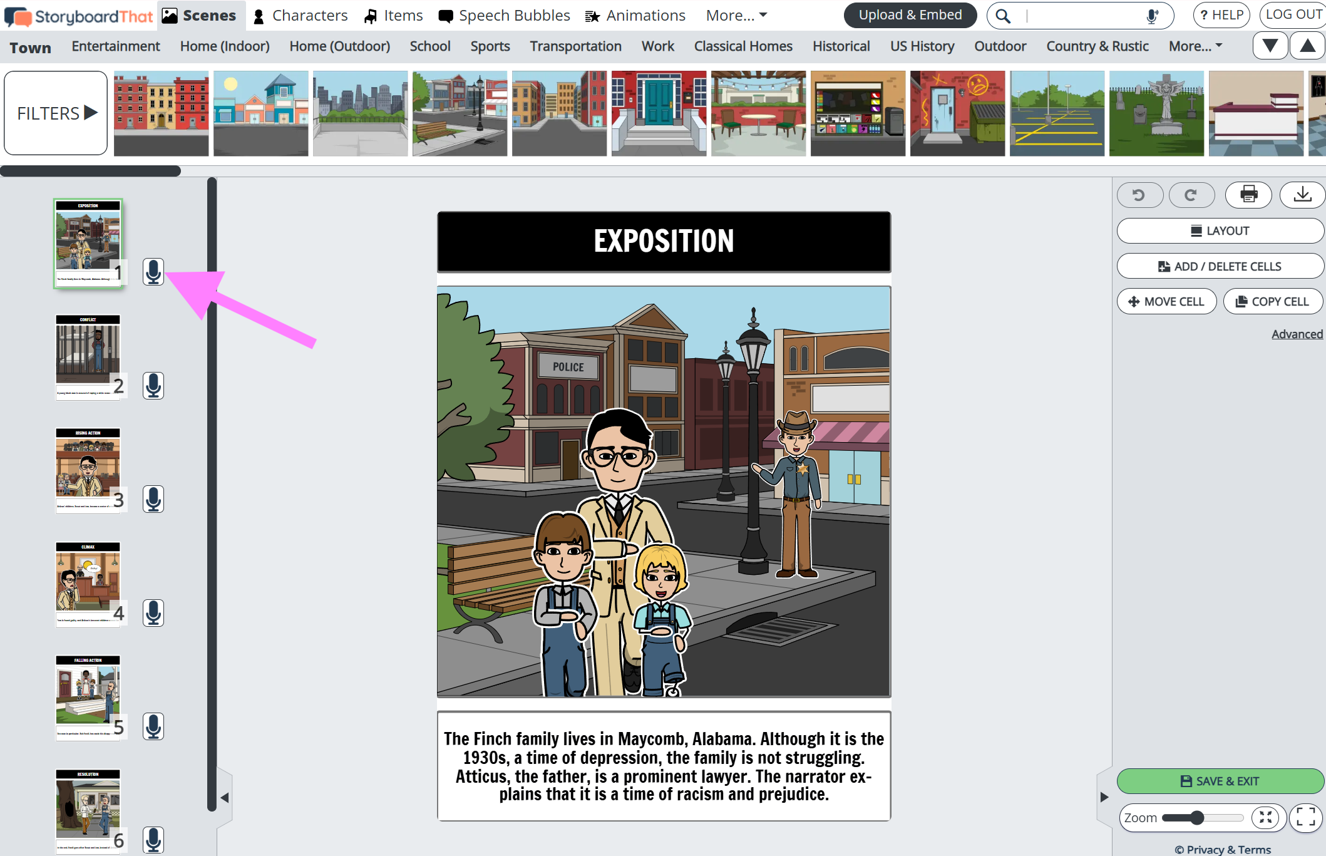The width and height of the screenshot is (1326, 856).
Task: Open the Advanced link
Action: [1297, 334]
